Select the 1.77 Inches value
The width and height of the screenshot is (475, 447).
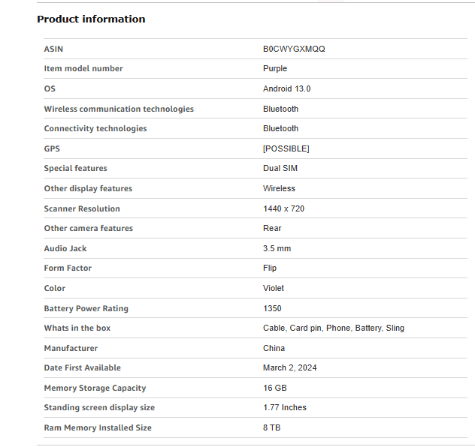click(284, 408)
